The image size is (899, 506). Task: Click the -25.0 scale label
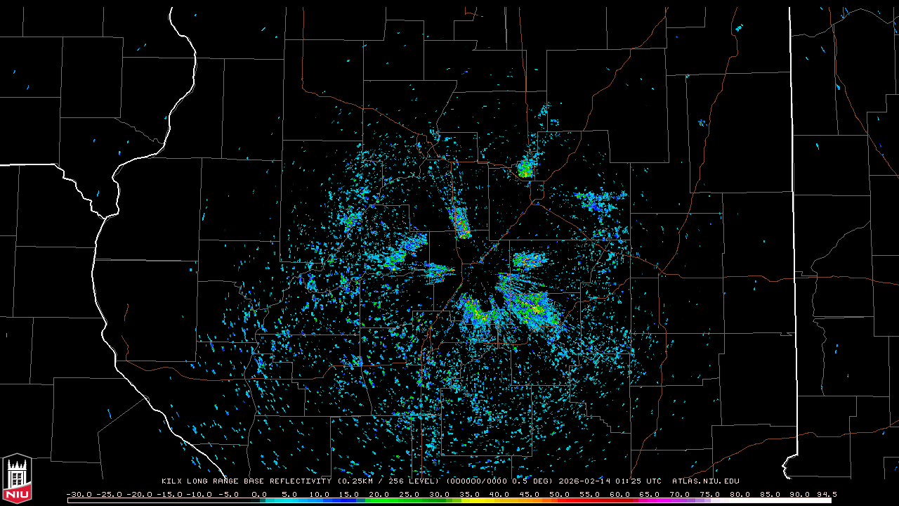click(110, 494)
